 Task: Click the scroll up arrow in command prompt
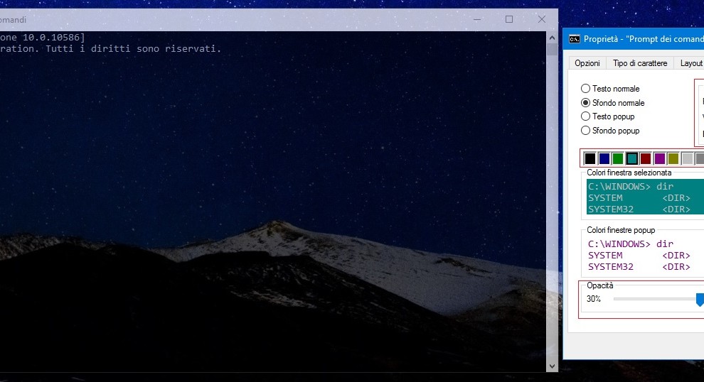pos(553,38)
